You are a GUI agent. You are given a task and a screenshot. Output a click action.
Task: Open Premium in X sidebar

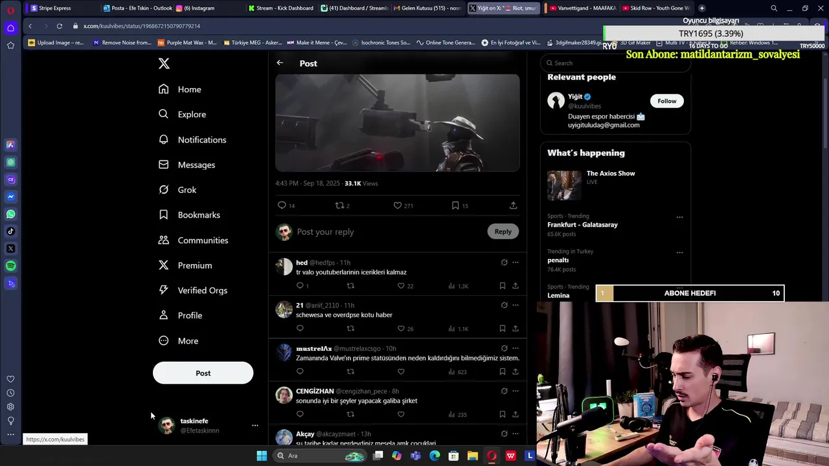click(185, 265)
